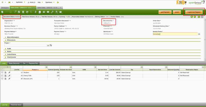Click the Delete (trash) toolbar icon
The image size is (206, 107).
click(x=23, y=12)
